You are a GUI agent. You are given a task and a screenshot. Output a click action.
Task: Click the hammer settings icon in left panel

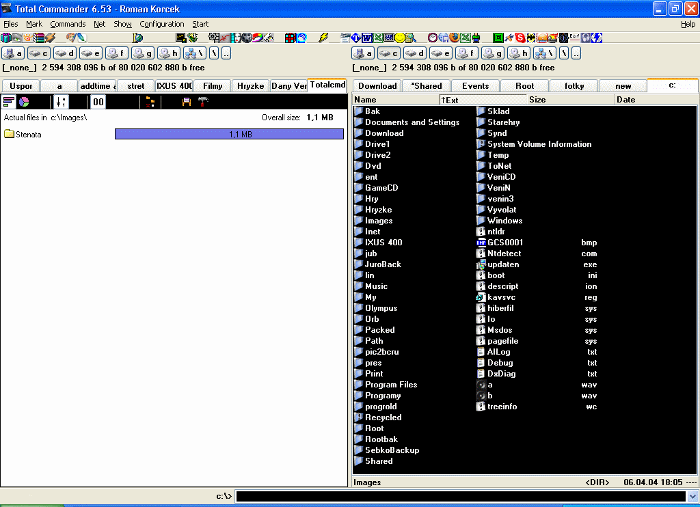(203, 102)
